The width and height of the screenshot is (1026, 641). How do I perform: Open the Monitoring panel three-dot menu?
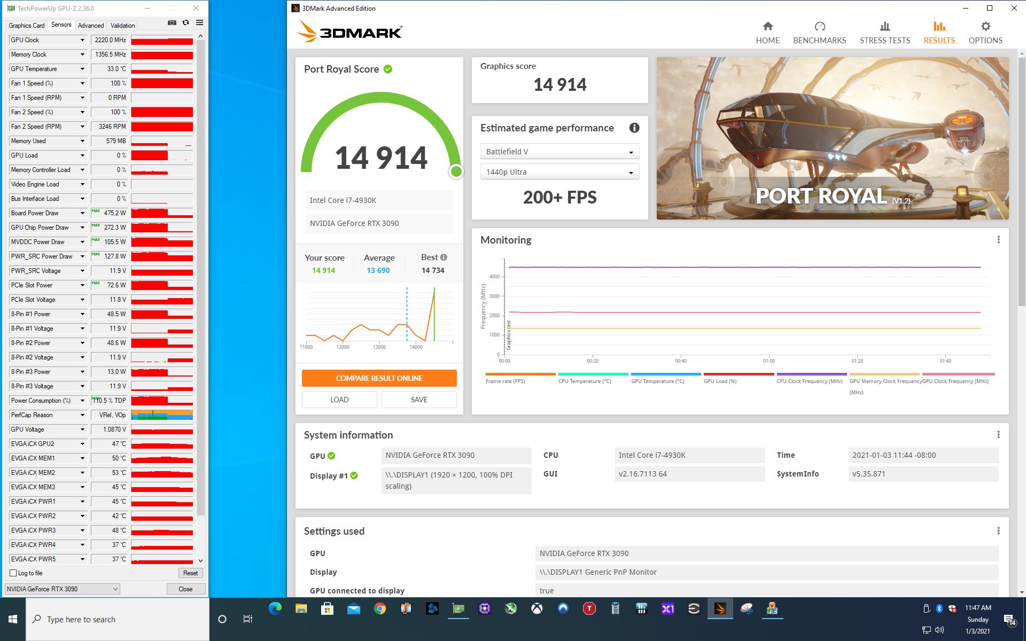[998, 240]
